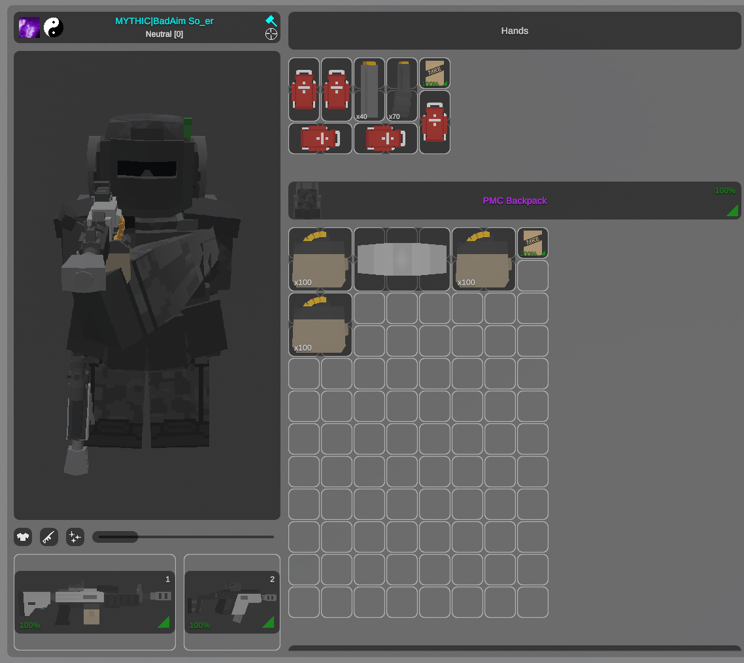Screen dimensions: 744x663
Task: Click the crosshair icon in the player banner
Action: pyautogui.click(x=271, y=34)
